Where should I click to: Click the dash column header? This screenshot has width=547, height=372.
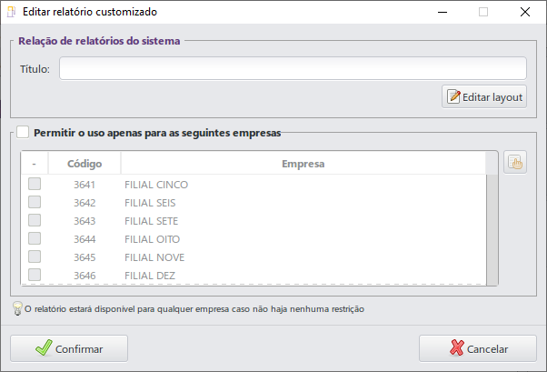pos(34,164)
